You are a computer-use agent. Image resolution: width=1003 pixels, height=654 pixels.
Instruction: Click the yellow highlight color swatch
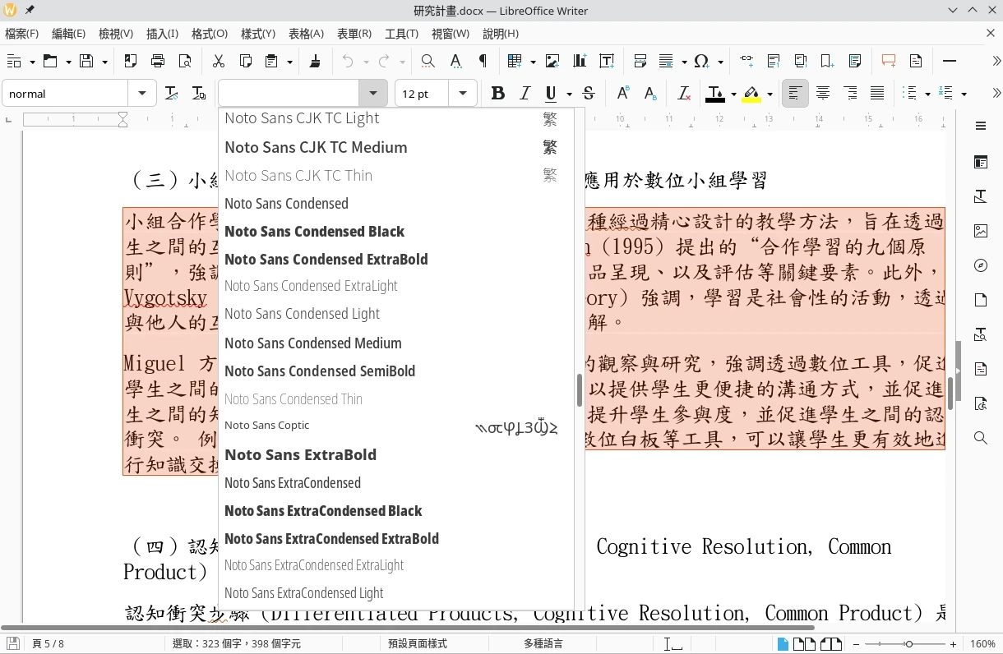click(751, 94)
